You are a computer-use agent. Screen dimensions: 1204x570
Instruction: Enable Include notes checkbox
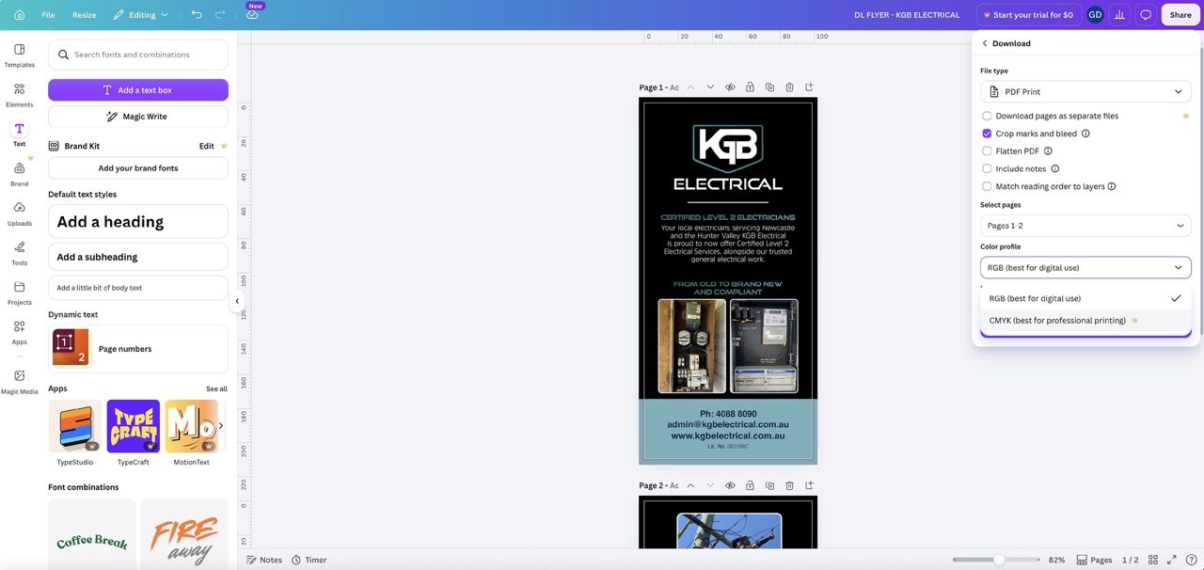tap(987, 168)
